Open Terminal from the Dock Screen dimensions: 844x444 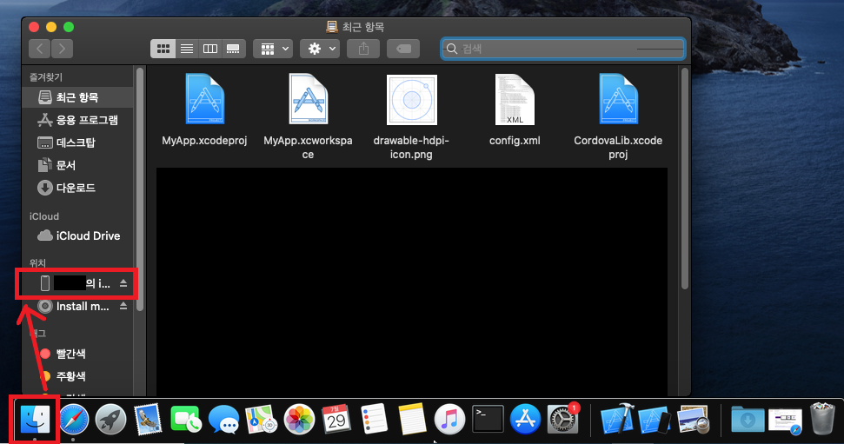point(488,420)
